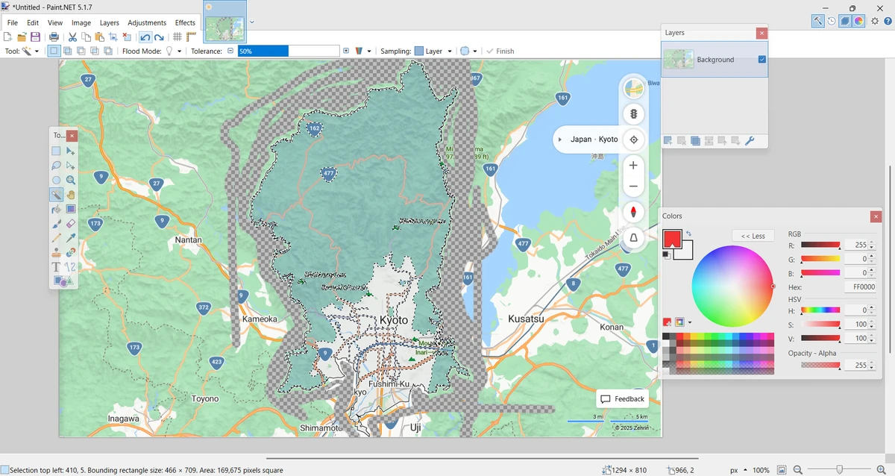
Task: Click the Open file folder icon
Action: coord(22,37)
